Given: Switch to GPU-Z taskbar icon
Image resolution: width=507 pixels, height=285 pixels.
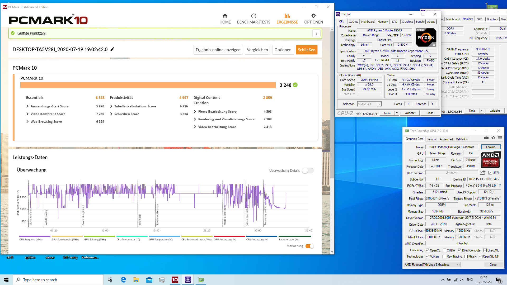Looking at the screenshot, I should 201,280.
